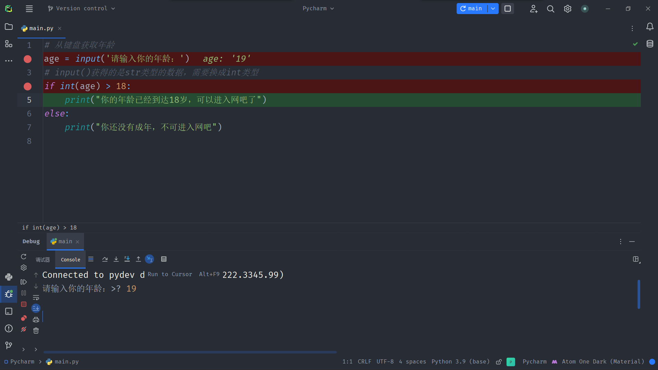Viewport: 658px width, 370px height.
Task: Switch to the 调试器 debugger tab
Action: click(43, 260)
